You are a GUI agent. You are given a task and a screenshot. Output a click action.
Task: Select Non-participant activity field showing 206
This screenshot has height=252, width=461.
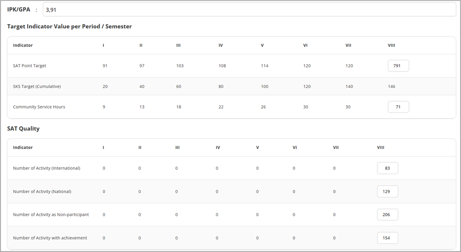387,215
